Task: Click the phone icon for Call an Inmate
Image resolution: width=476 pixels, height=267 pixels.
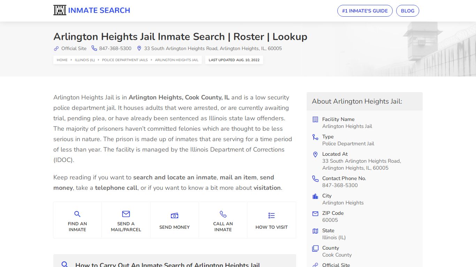Action: (223, 214)
